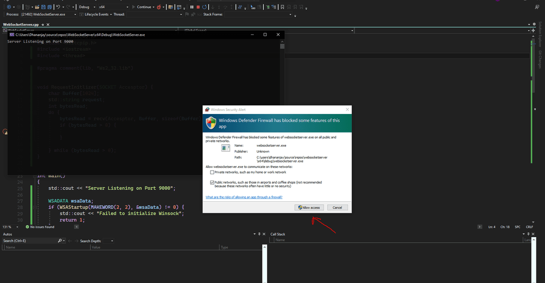Screen dimensions: 545x283
Task: Click the No issues found status indicator
Action: coord(40,227)
